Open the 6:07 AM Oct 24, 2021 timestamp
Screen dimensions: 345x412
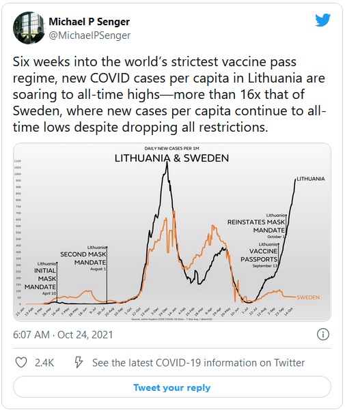tap(63, 335)
